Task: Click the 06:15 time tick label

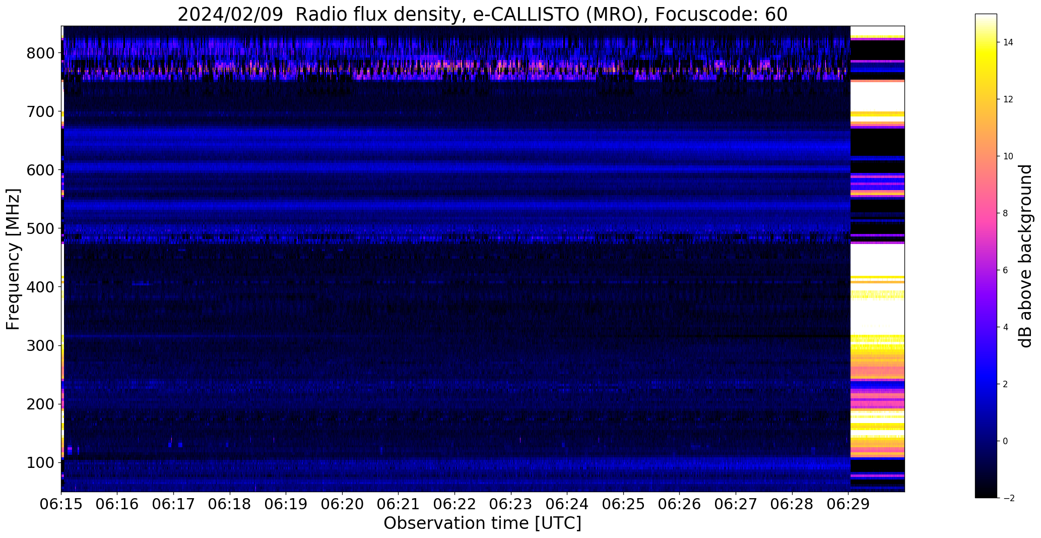Action: click(61, 505)
